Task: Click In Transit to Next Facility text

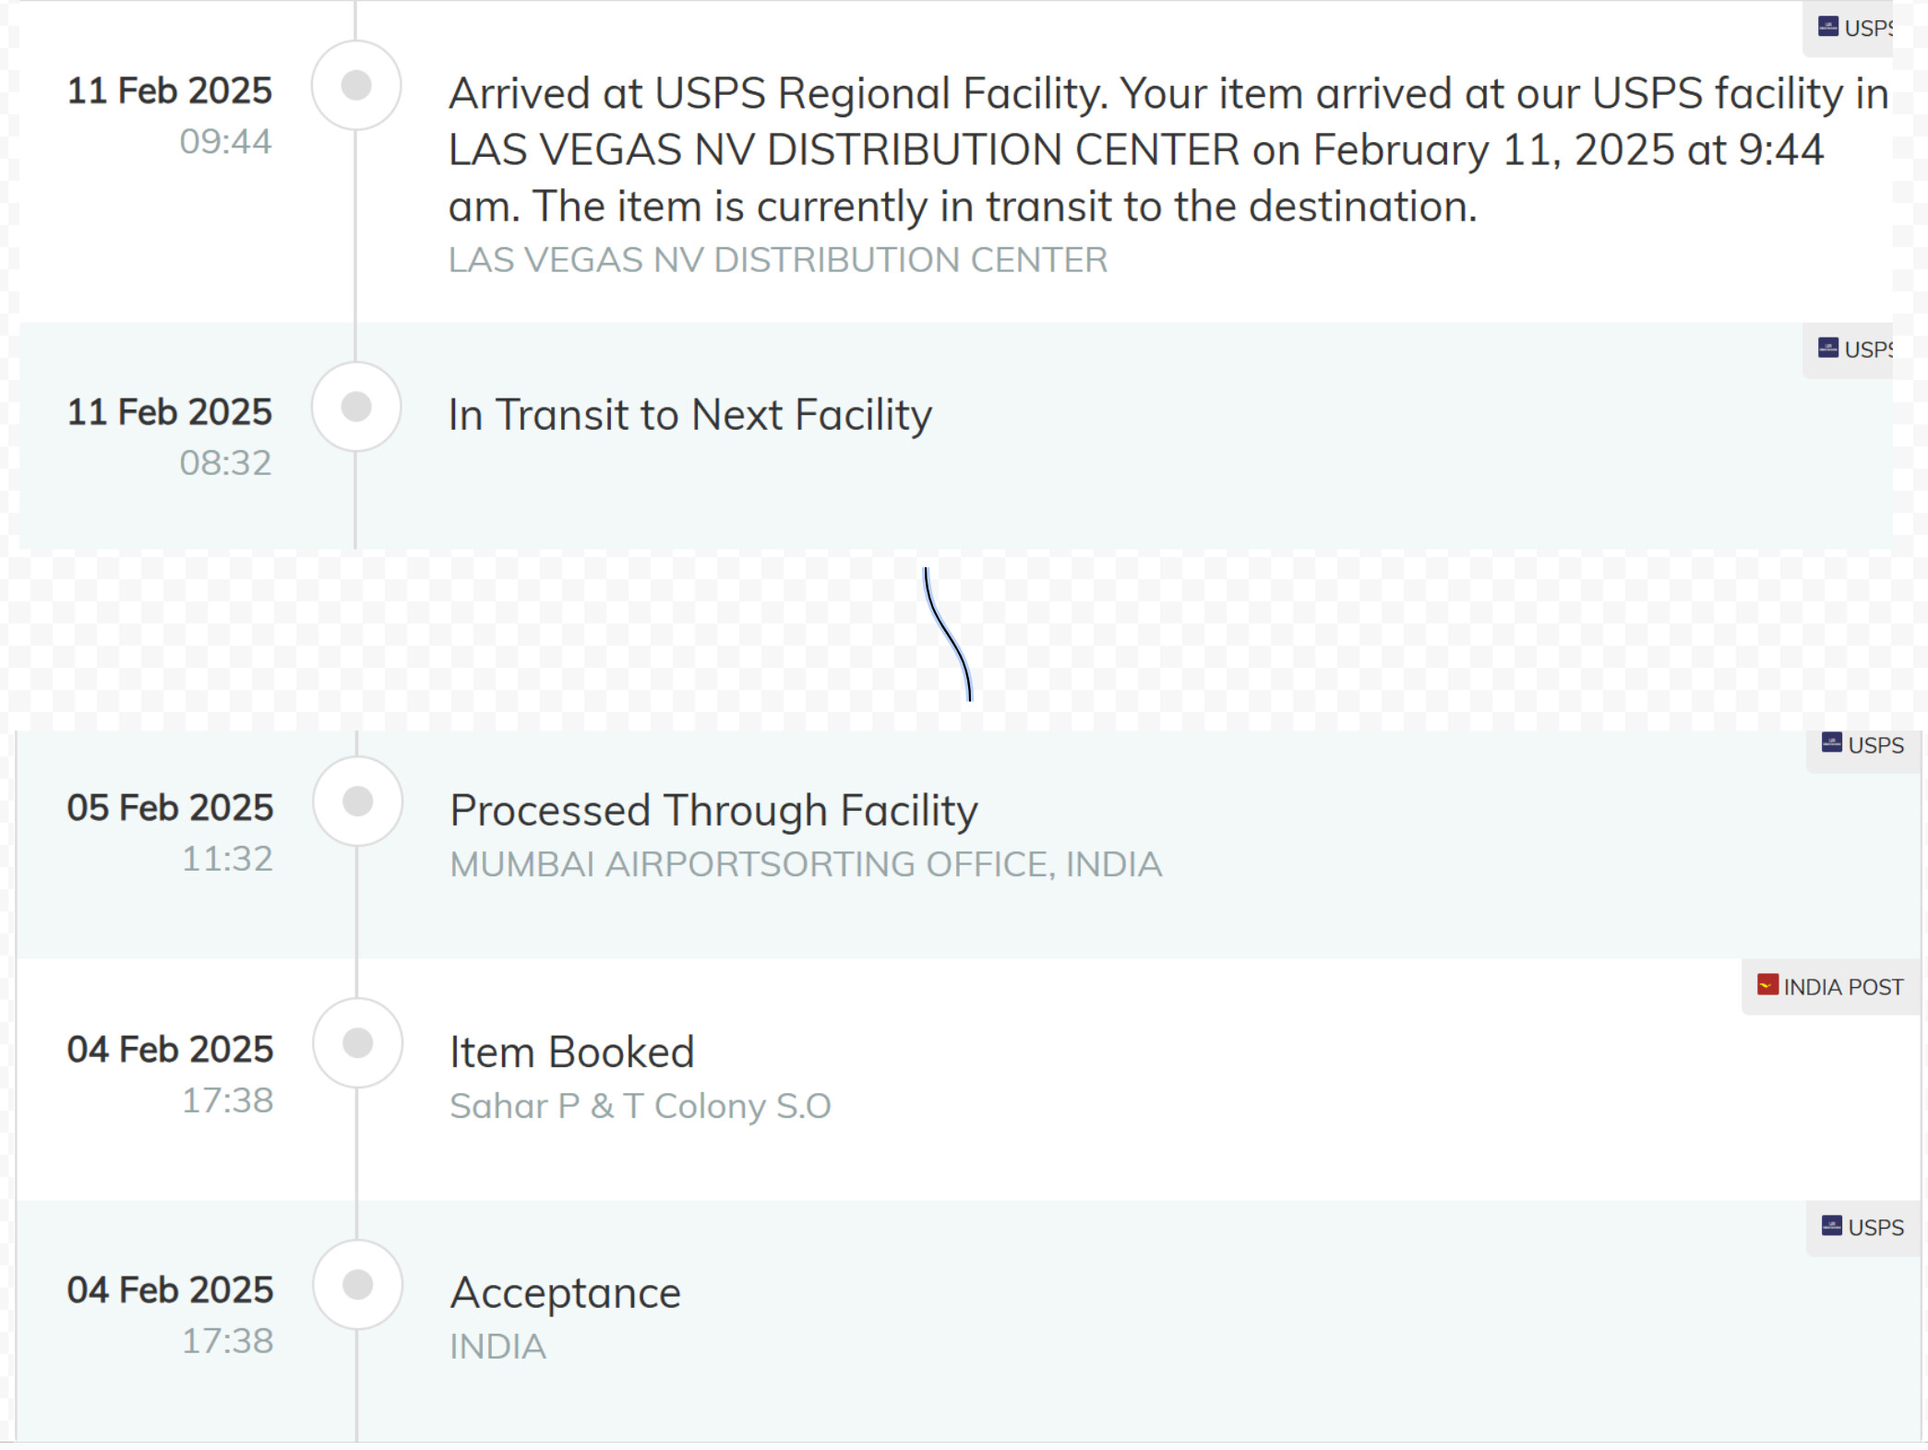Action: coord(690,415)
